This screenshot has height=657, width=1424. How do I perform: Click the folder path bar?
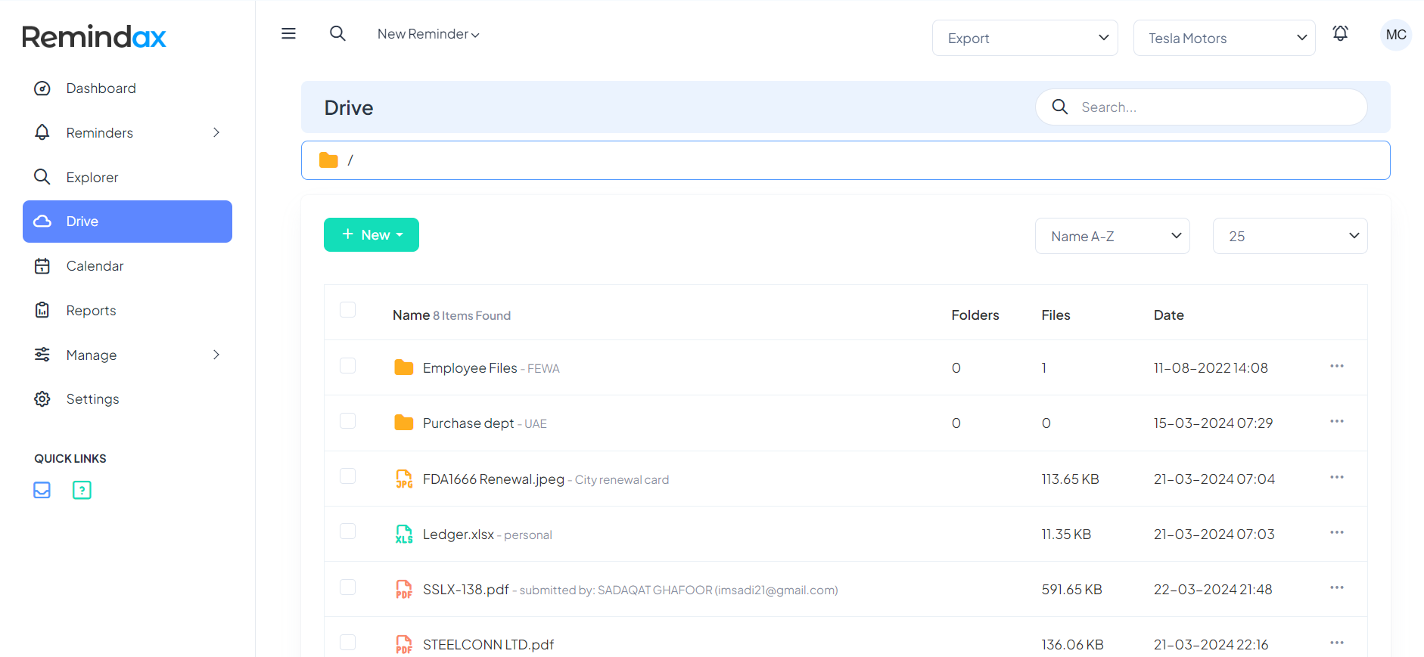click(845, 160)
